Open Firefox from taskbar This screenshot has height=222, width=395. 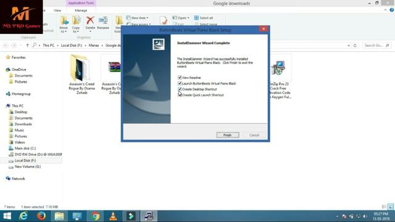point(41,216)
